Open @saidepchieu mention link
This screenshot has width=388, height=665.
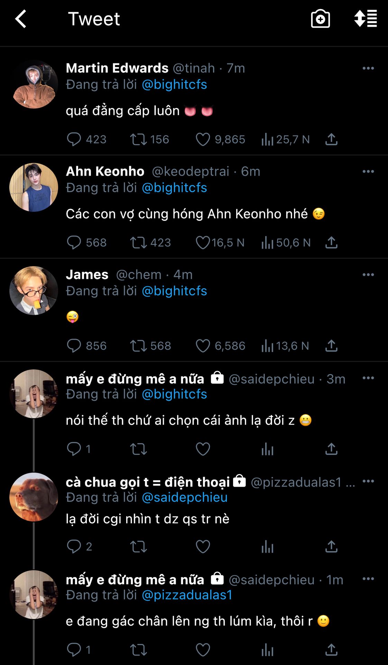click(x=185, y=497)
